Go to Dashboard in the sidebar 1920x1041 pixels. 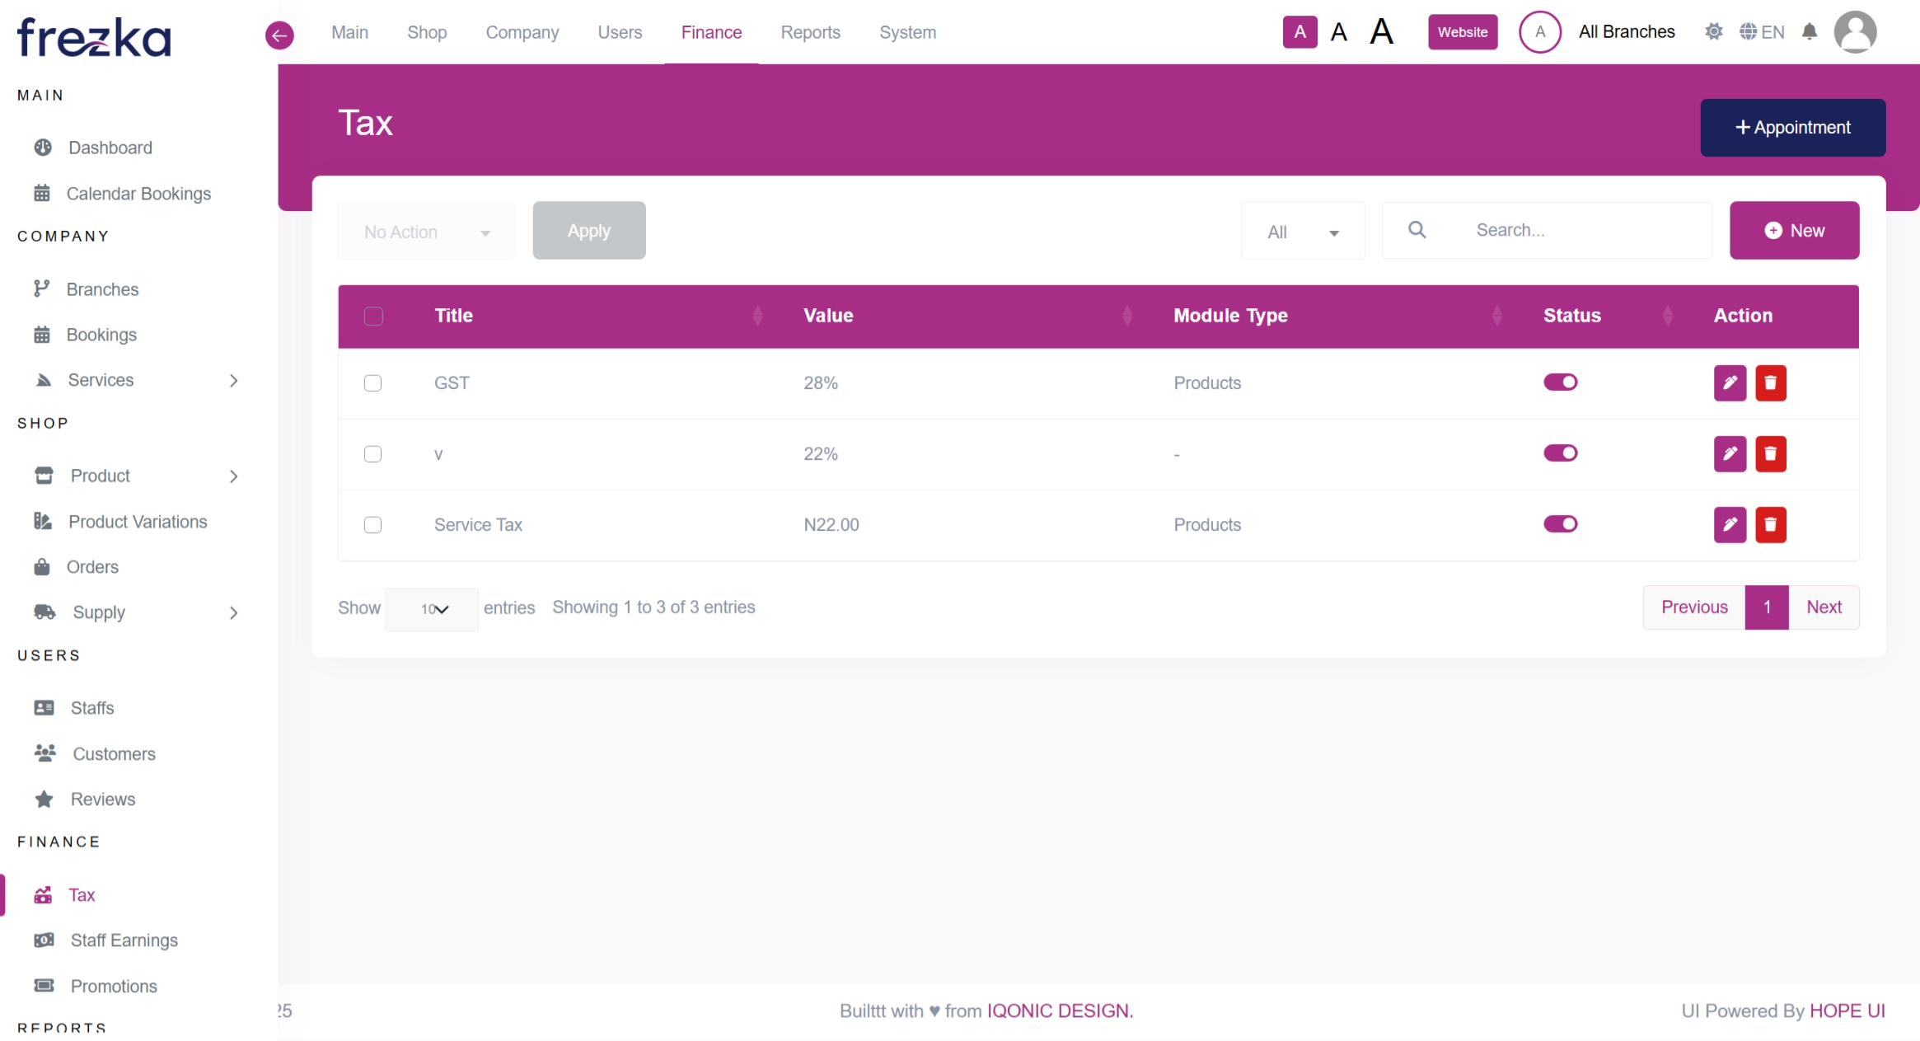click(110, 148)
